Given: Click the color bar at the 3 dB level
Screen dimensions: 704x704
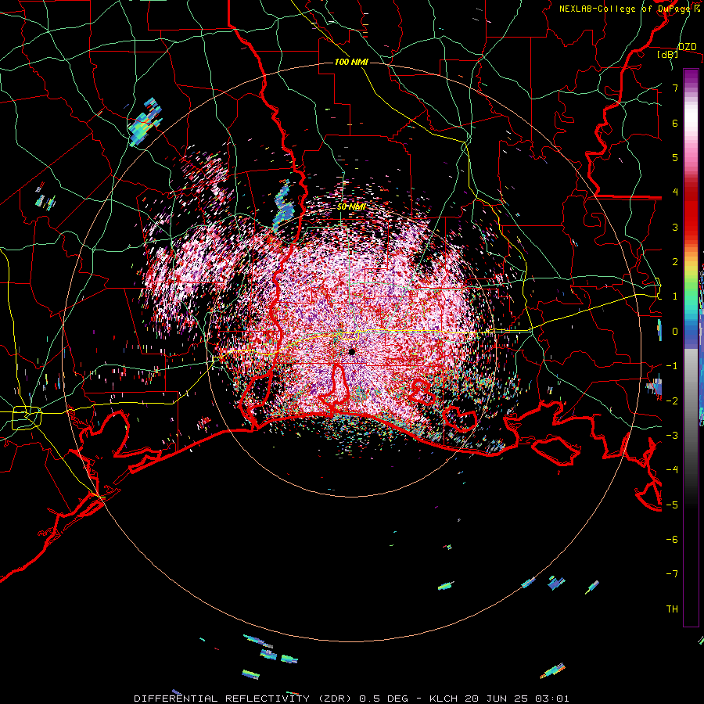Looking at the screenshot, I should (x=691, y=227).
